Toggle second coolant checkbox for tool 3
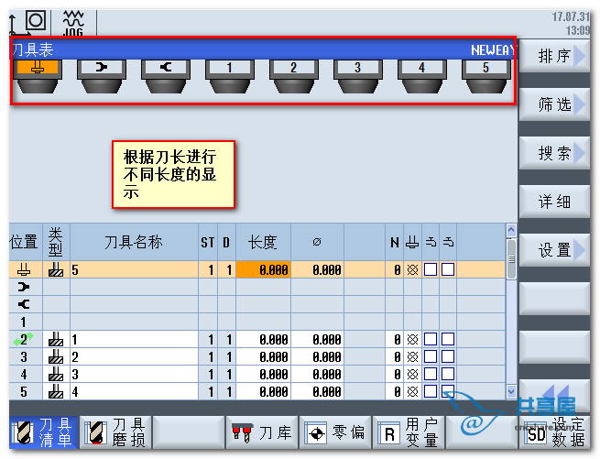600x459 pixels. point(448,374)
